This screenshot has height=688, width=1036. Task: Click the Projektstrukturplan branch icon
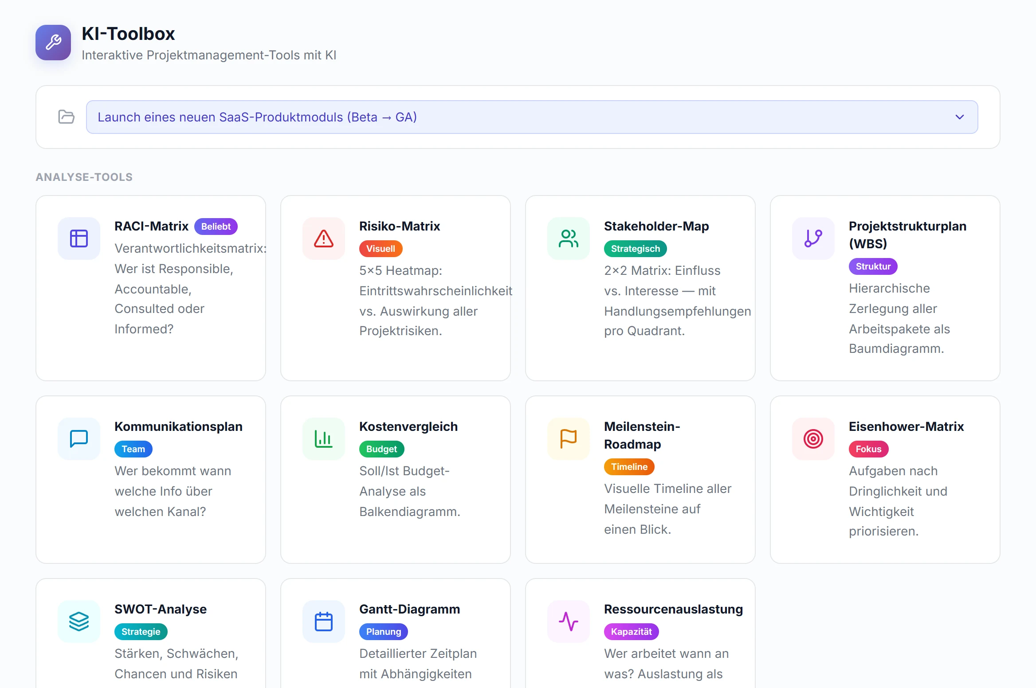coord(813,238)
